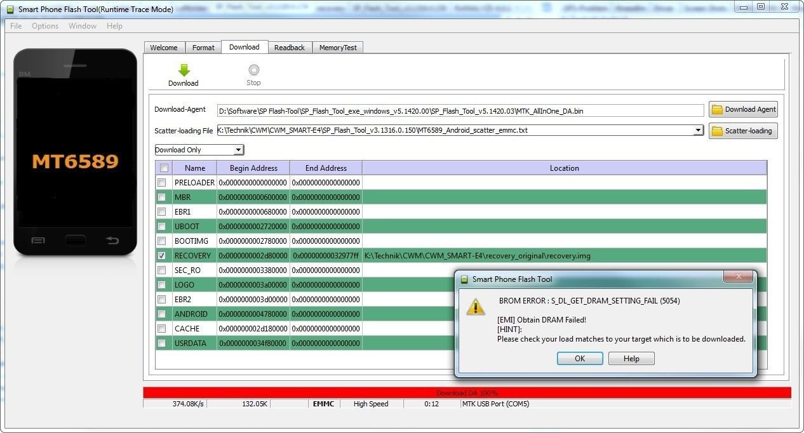Image resolution: width=804 pixels, height=433 pixels.
Task: Click the High Speed status bar entry
Action: (x=371, y=404)
